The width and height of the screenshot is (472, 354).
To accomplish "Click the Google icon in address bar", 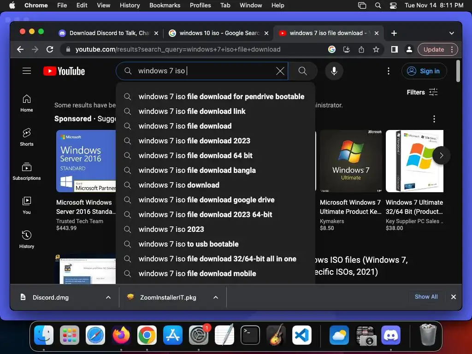I will [332, 49].
